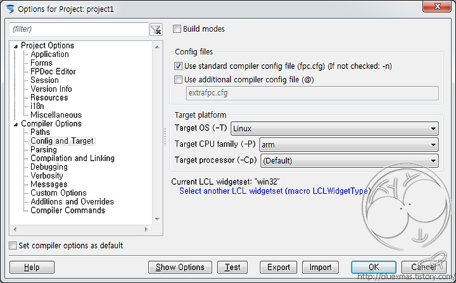Image resolution: width=456 pixels, height=283 pixels.
Task: Select Forms in the options tree
Action: click(x=41, y=63)
